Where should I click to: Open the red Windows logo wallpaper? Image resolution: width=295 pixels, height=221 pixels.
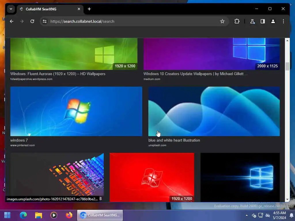click(x=152, y=177)
